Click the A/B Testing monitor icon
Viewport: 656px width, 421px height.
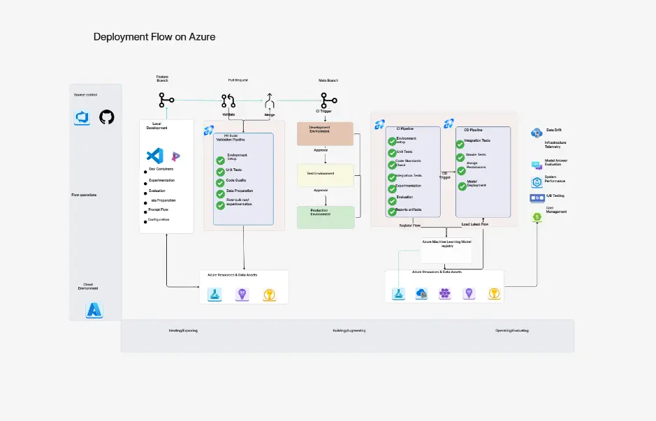tap(537, 198)
